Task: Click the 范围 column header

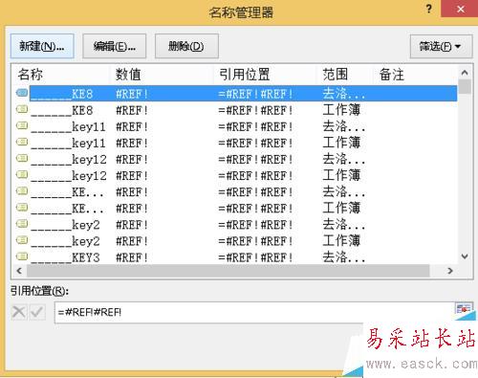Action: 336,75
